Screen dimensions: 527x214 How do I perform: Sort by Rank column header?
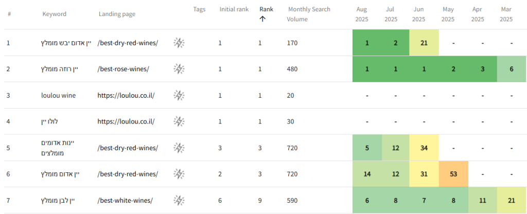coord(266,9)
